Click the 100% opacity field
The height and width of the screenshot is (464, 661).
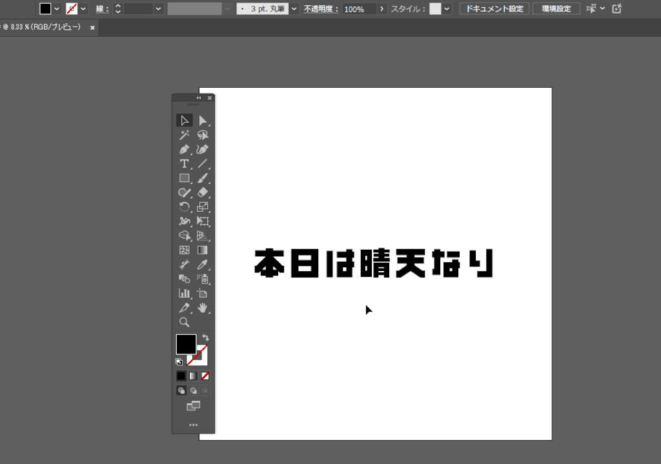[359, 9]
